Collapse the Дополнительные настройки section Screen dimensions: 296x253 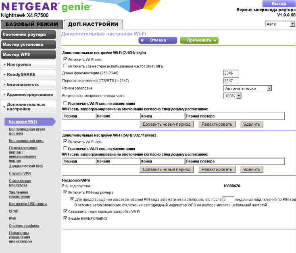[28, 107]
